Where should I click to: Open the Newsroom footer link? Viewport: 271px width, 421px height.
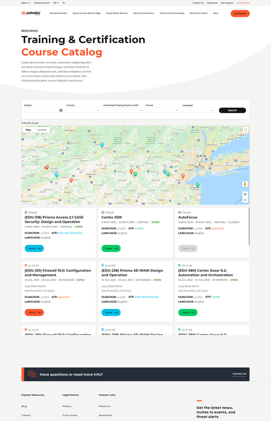pos(106,415)
